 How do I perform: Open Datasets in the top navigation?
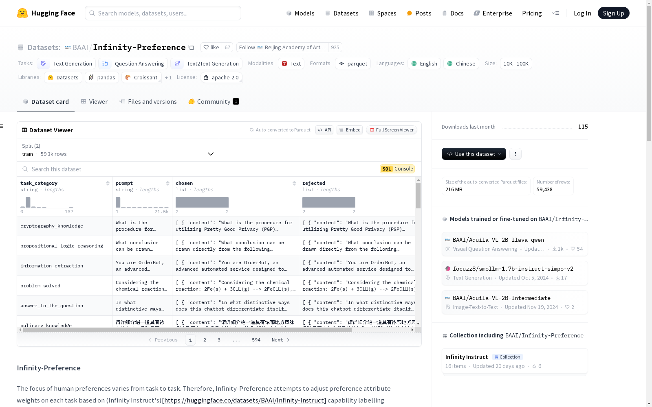pyautogui.click(x=341, y=13)
